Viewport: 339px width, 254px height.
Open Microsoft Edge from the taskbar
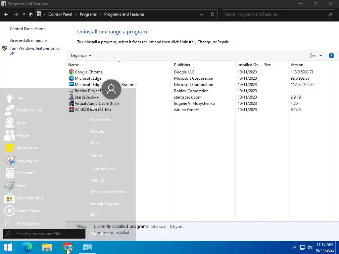click(27, 247)
